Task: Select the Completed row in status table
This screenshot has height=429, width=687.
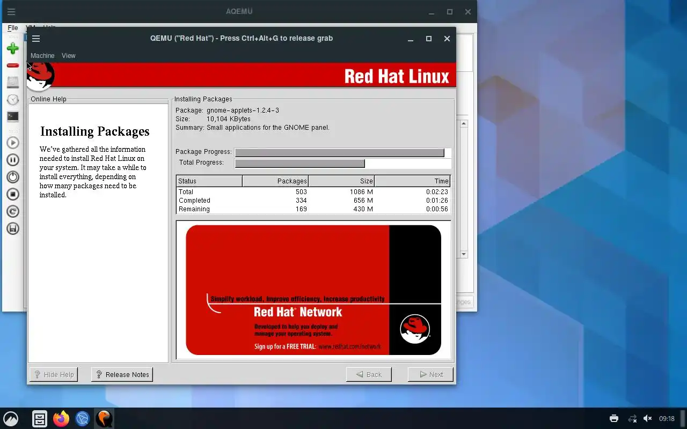Action: (313, 201)
